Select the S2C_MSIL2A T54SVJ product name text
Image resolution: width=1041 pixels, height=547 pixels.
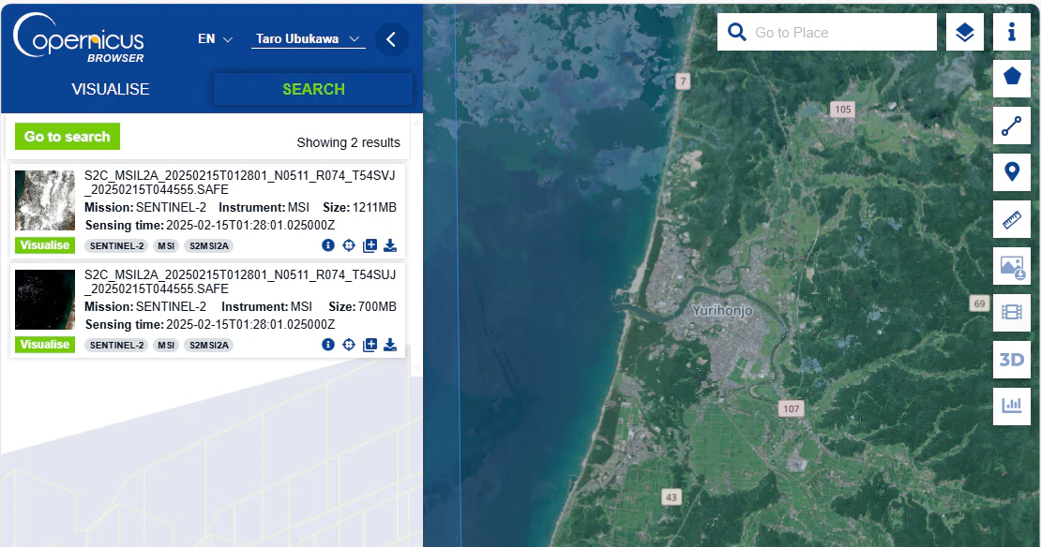240,183
